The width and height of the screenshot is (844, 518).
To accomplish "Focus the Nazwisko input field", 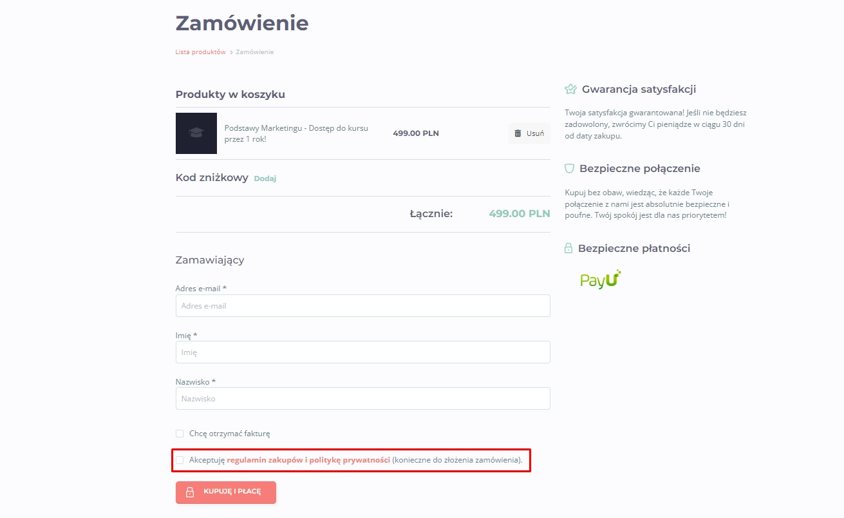I will tap(363, 399).
